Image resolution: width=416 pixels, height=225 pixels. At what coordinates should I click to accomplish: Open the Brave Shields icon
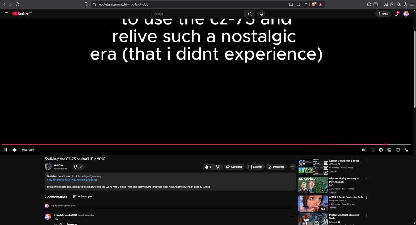pyautogui.click(x=314, y=4)
